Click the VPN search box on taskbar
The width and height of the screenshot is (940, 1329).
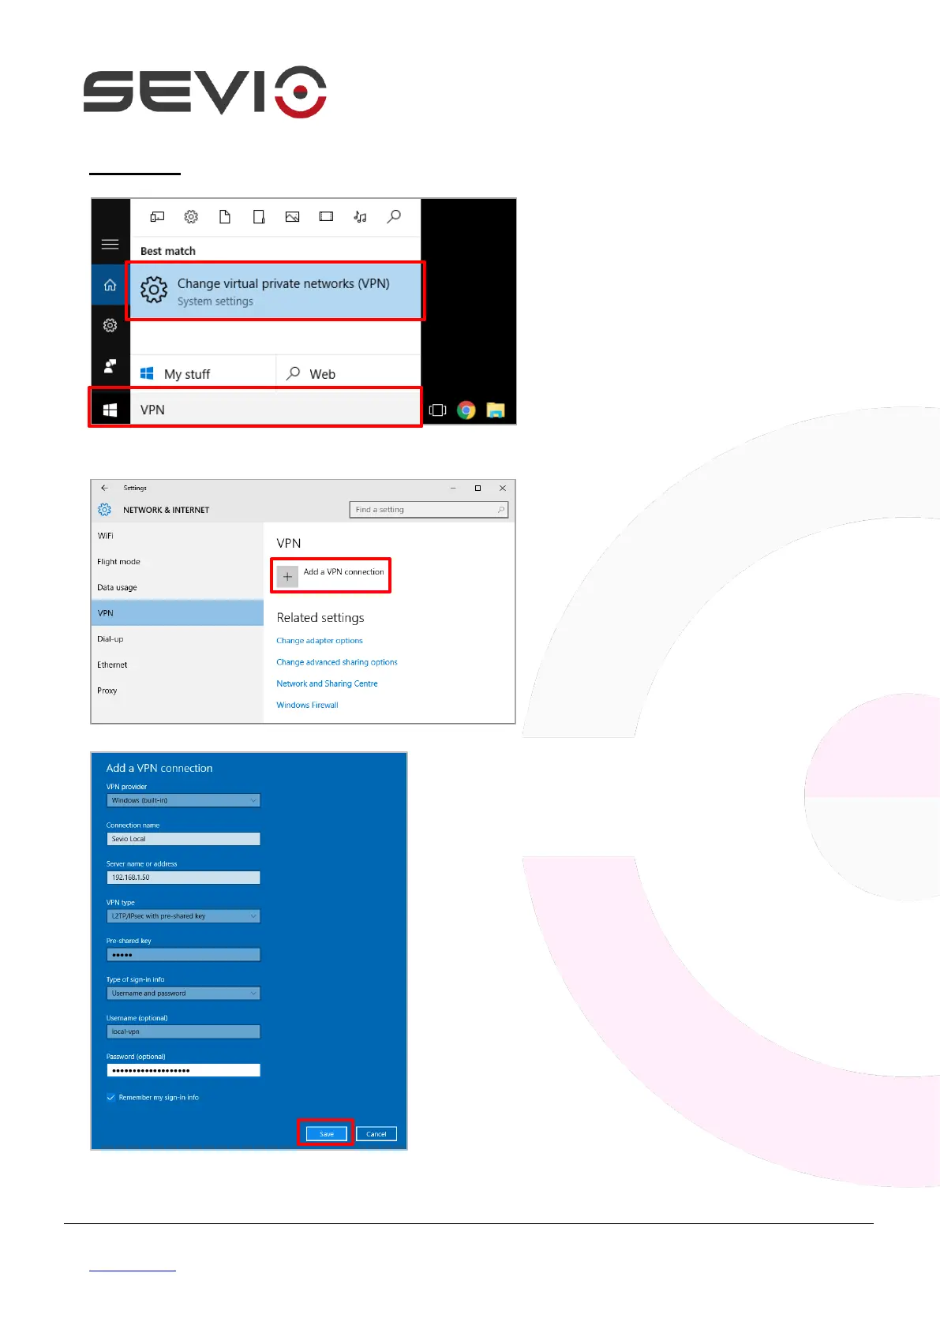pos(275,410)
